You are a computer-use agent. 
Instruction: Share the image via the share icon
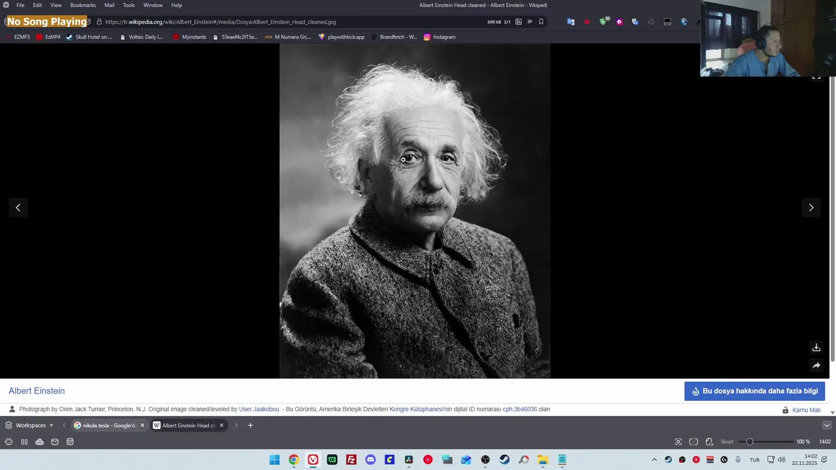pyautogui.click(x=816, y=366)
